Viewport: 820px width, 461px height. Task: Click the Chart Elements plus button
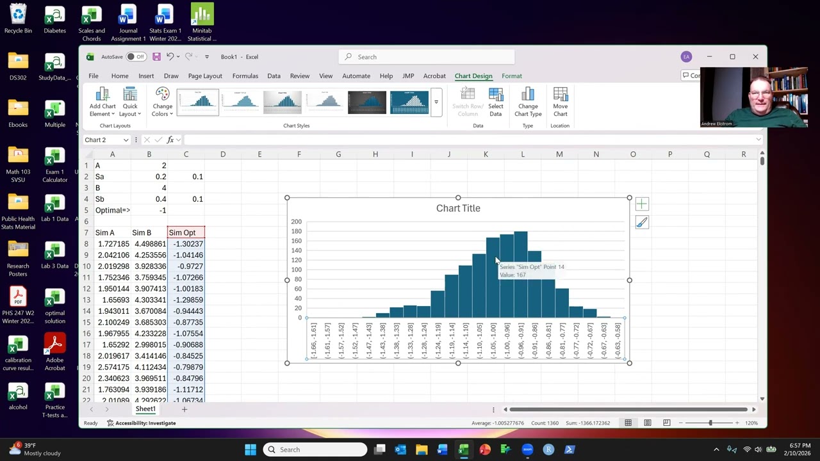click(x=642, y=204)
